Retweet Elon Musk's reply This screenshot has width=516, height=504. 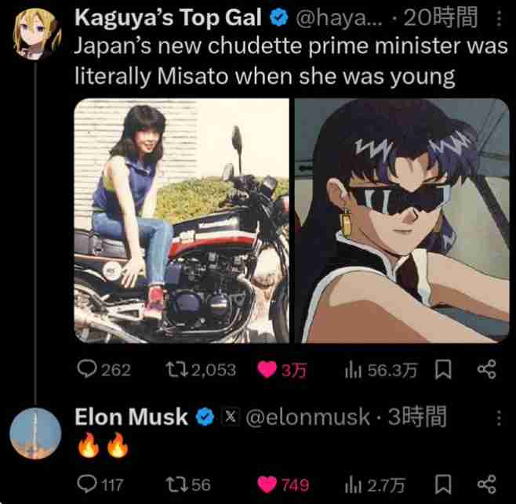click(180, 484)
